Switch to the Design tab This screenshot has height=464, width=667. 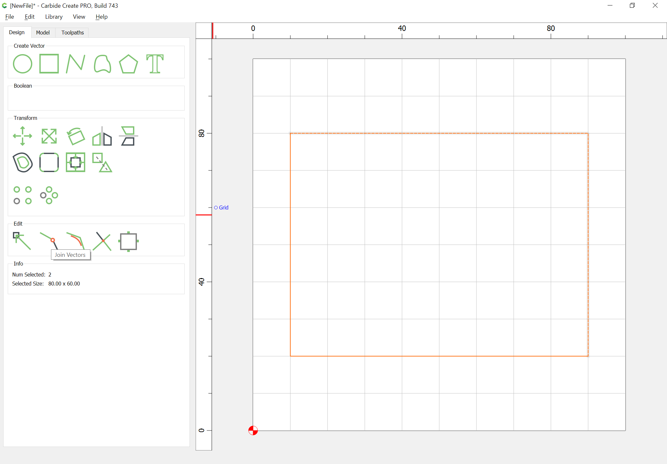[17, 32]
